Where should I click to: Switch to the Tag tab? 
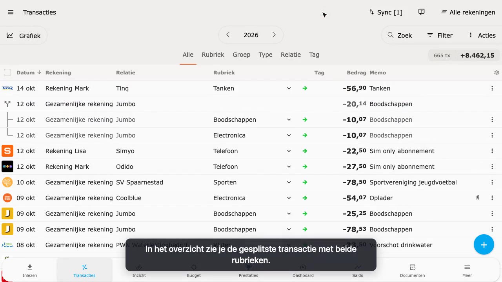314,55
